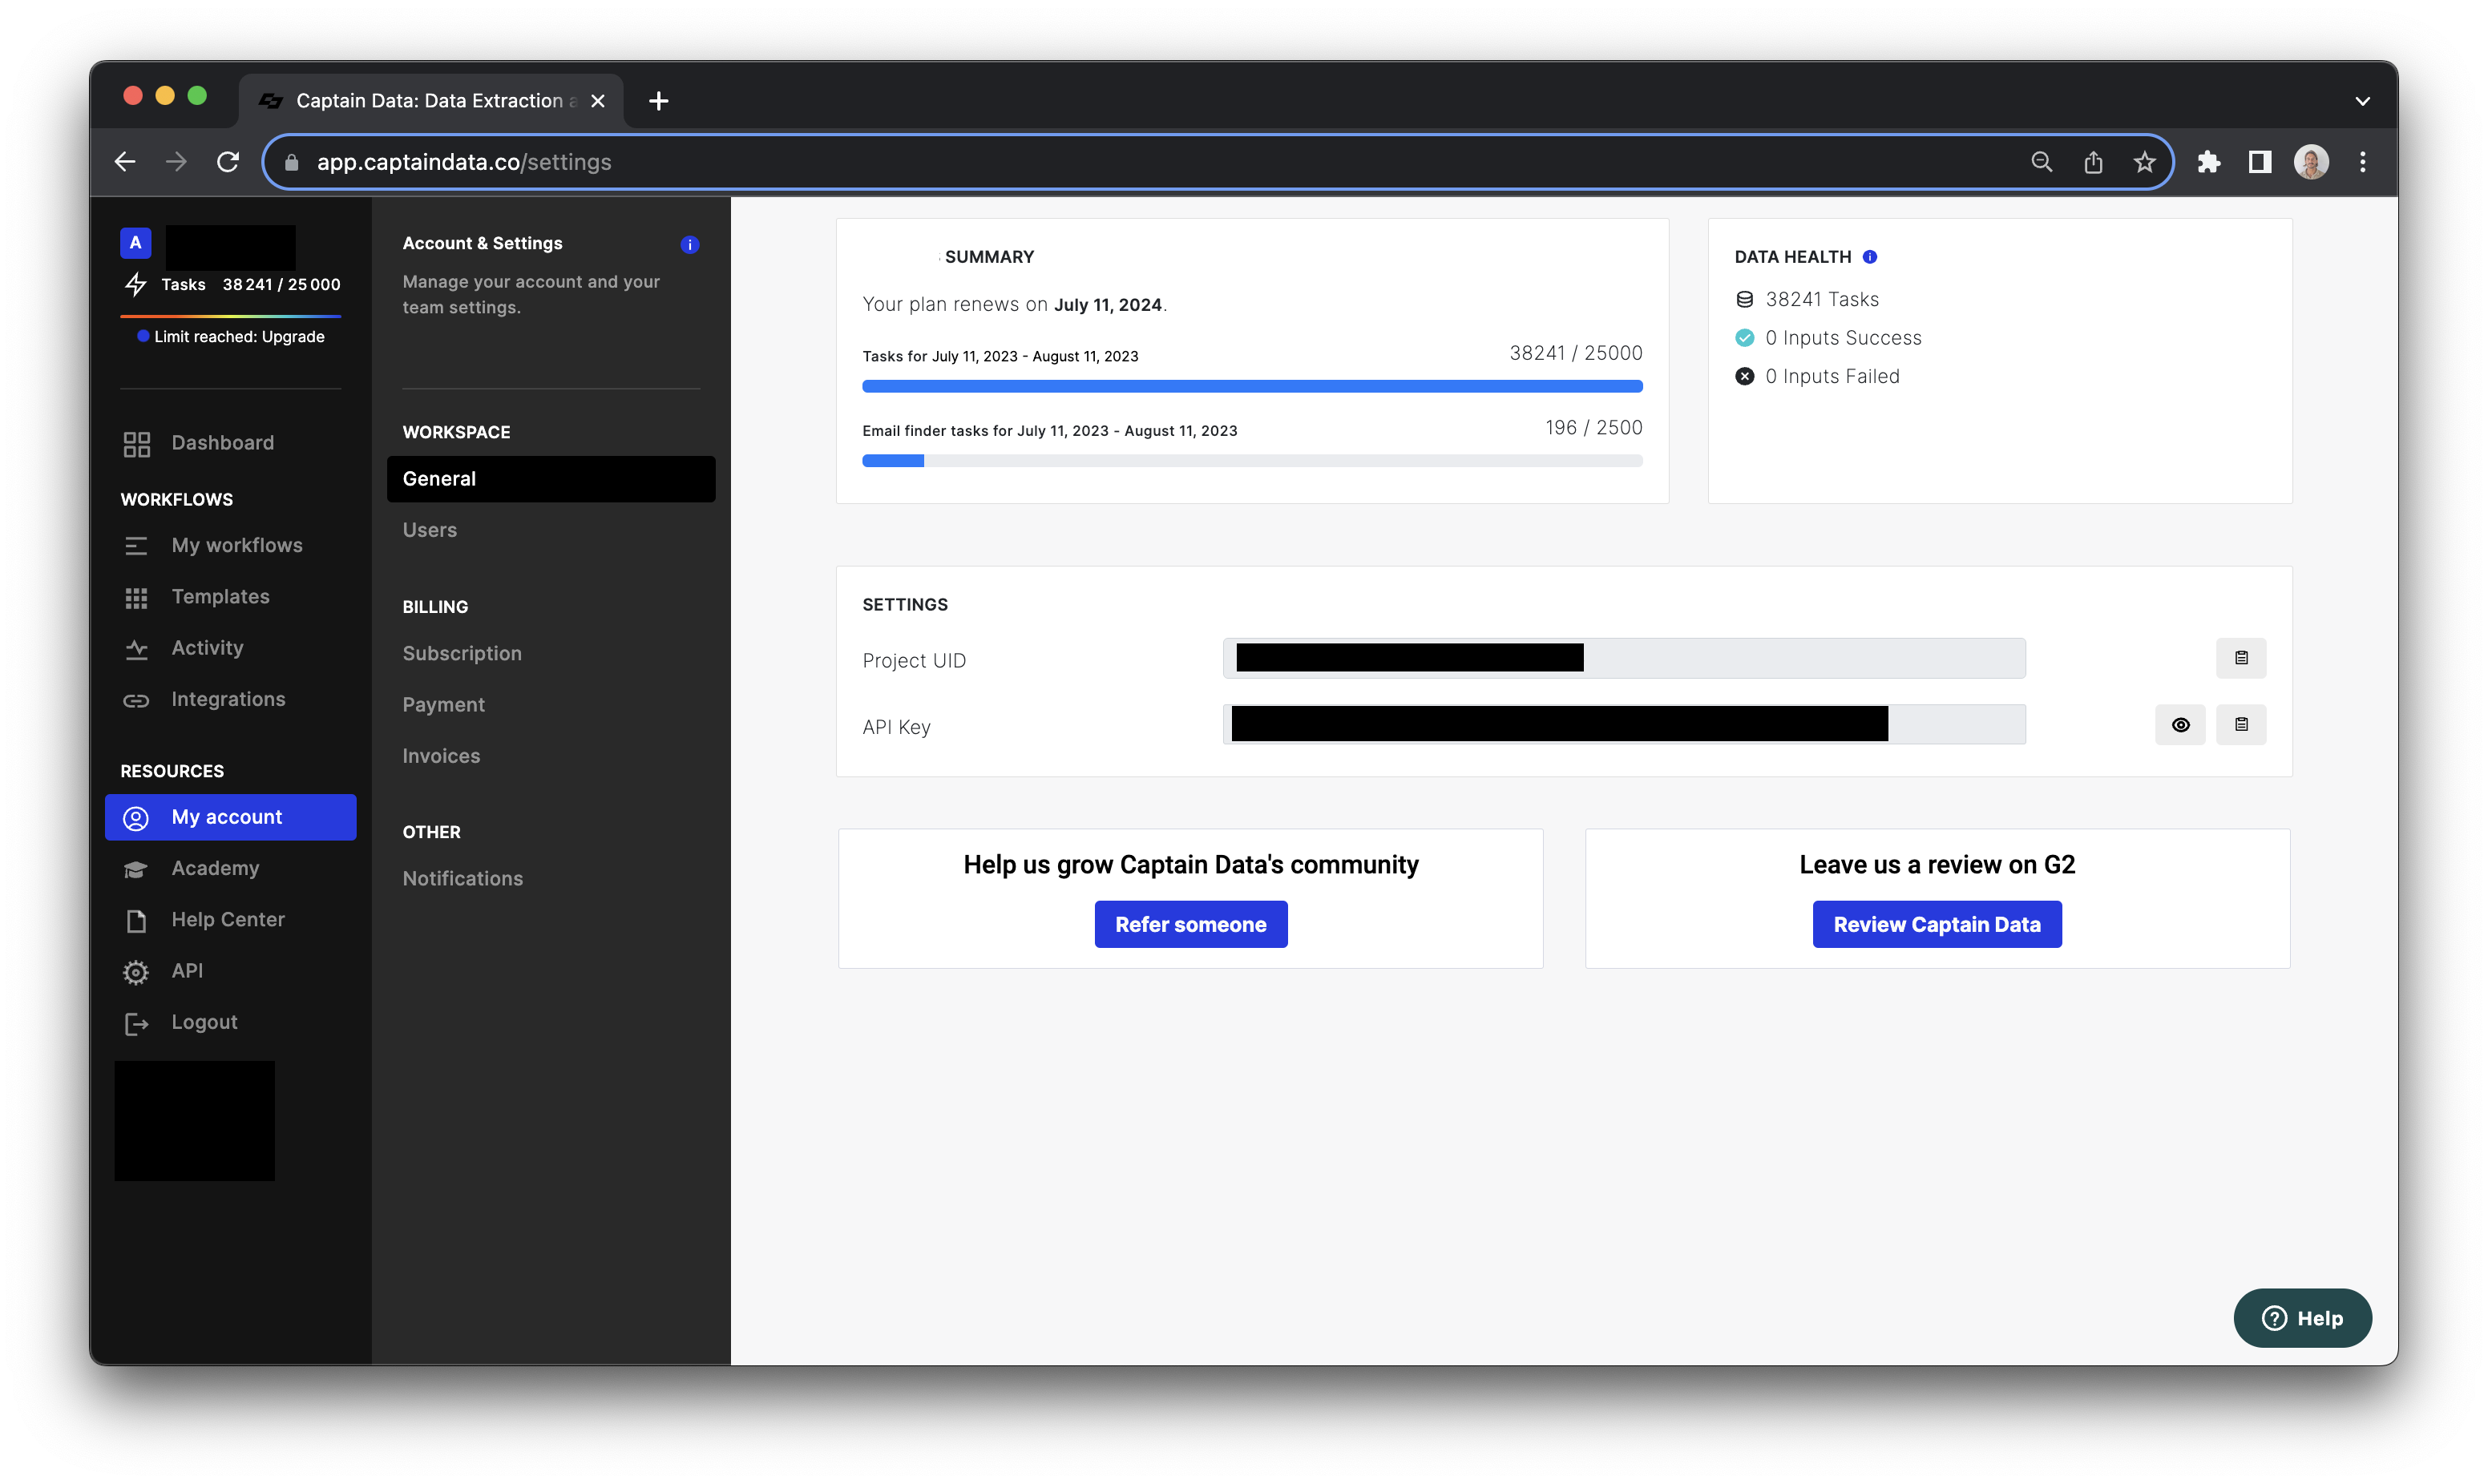The height and width of the screenshot is (1484, 2488).
Task: Click the Tasks usage progress bar
Action: (x=1252, y=386)
